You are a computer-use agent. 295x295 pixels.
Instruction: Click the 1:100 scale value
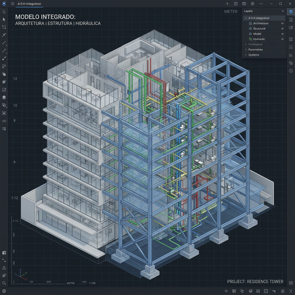pos(92,283)
